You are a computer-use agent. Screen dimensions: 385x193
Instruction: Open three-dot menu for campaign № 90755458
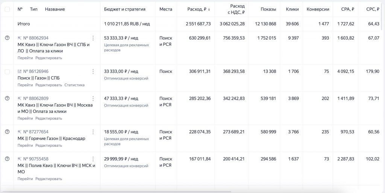click(93, 159)
